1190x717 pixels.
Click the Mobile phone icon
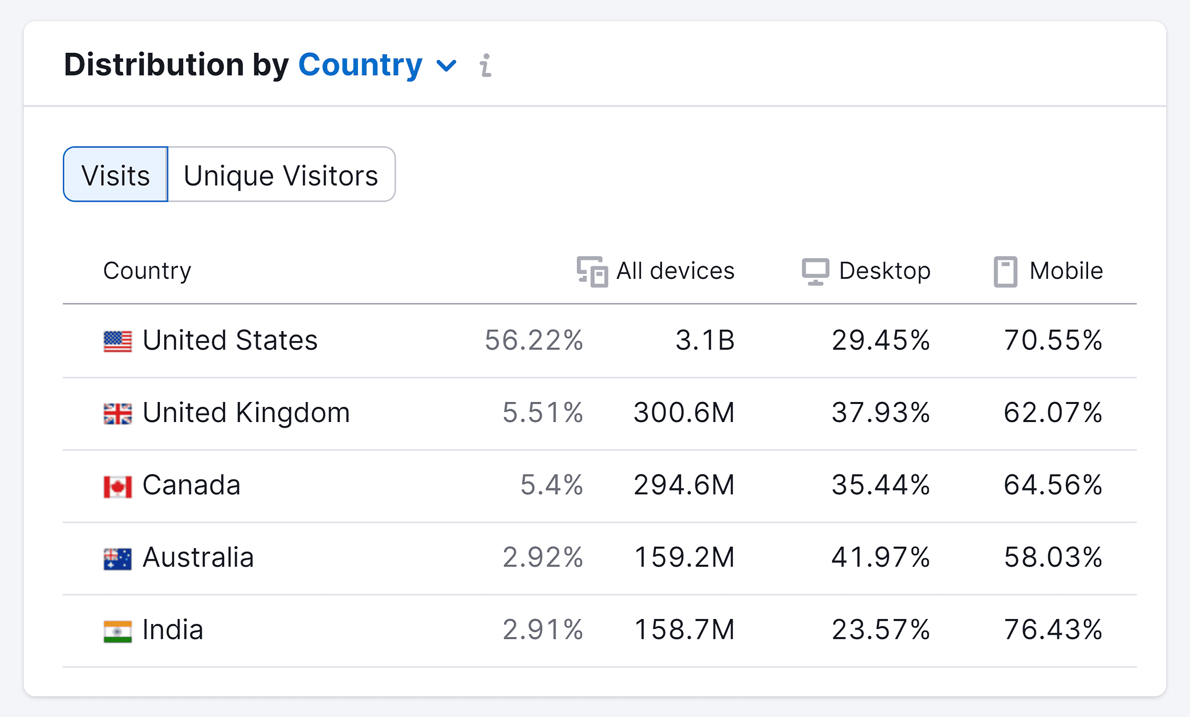[x=1005, y=271]
